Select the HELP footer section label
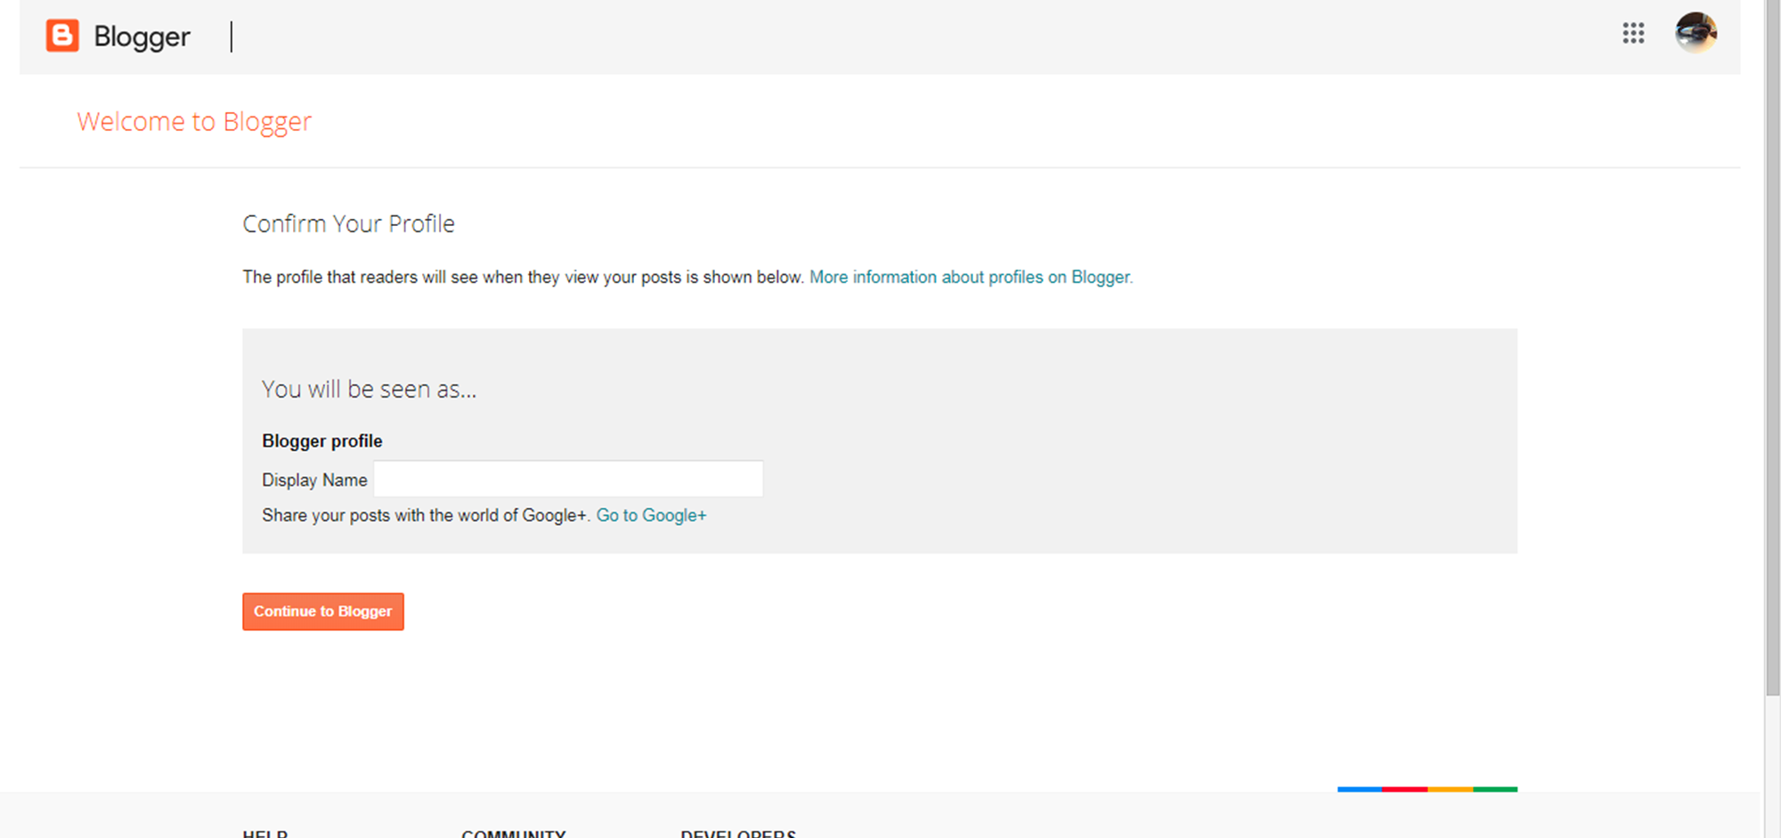 (x=264, y=833)
